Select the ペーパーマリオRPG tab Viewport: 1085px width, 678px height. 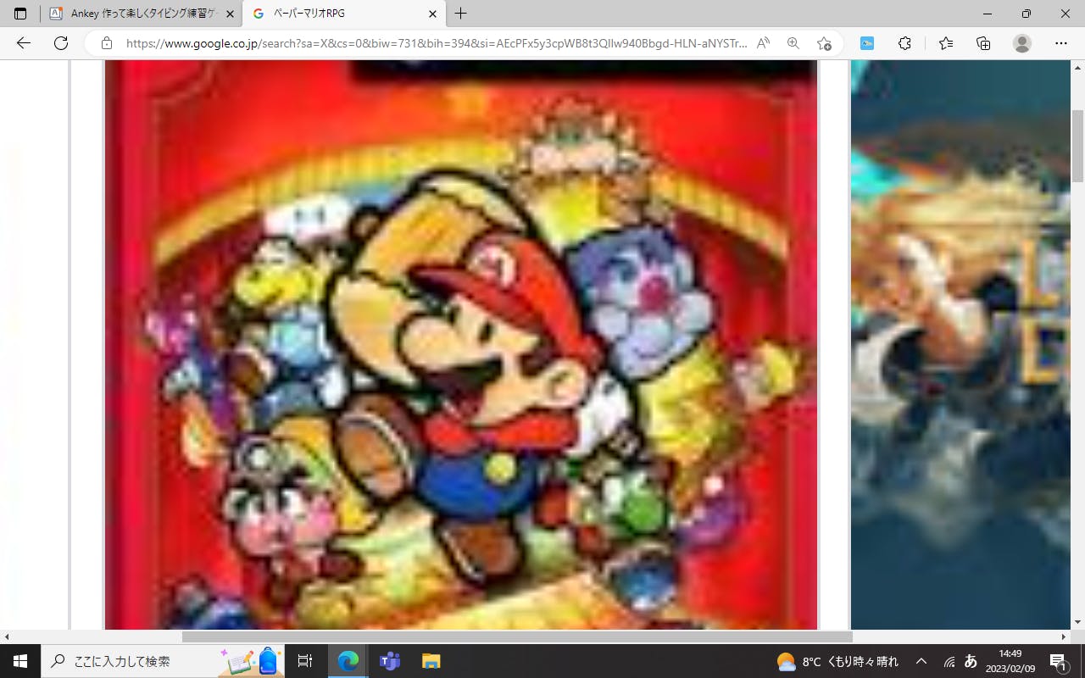click(x=339, y=14)
